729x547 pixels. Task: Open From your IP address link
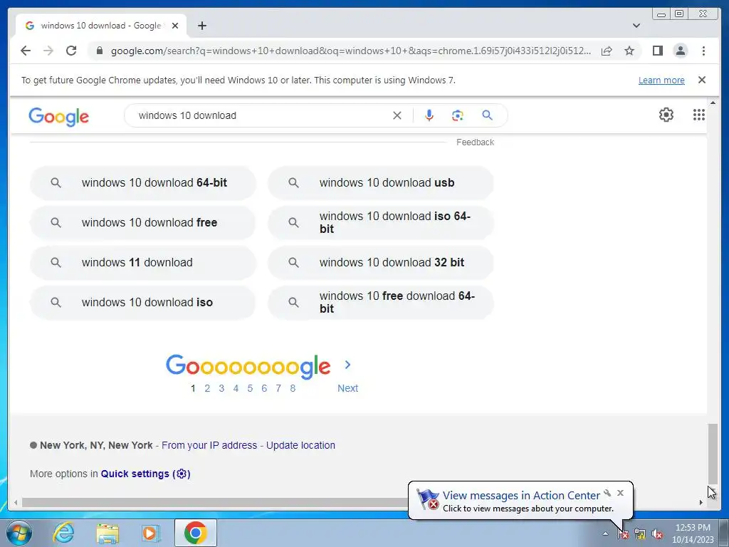point(209,446)
